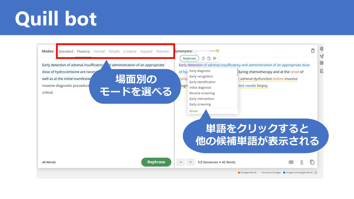The height and width of the screenshot is (199, 354).
Task: Click the info icon beside legend
Action: pyautogui.click(x=316, y=172)
